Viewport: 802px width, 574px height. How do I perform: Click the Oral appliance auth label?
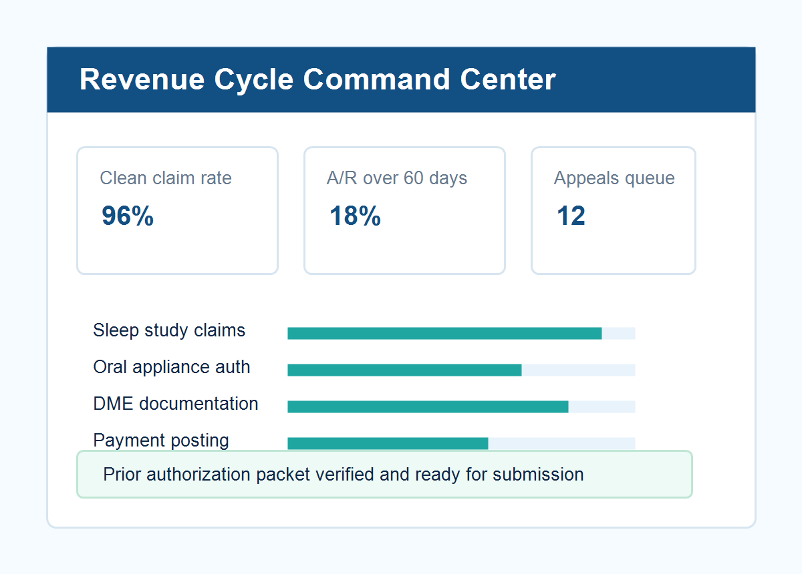[172, 367]
